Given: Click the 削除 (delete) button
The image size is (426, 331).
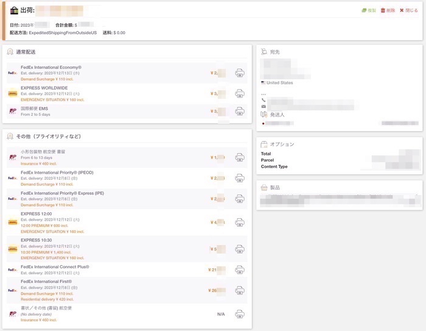Looking at the screenshot, I should [x=387, y=10].
